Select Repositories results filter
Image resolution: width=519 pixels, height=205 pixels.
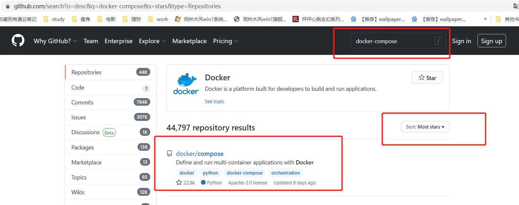click(x=111, y=72)
